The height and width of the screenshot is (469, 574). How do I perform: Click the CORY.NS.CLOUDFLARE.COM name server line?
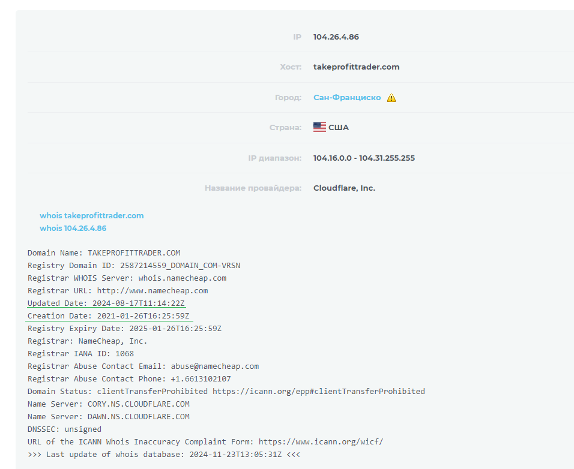click(108, 404)
